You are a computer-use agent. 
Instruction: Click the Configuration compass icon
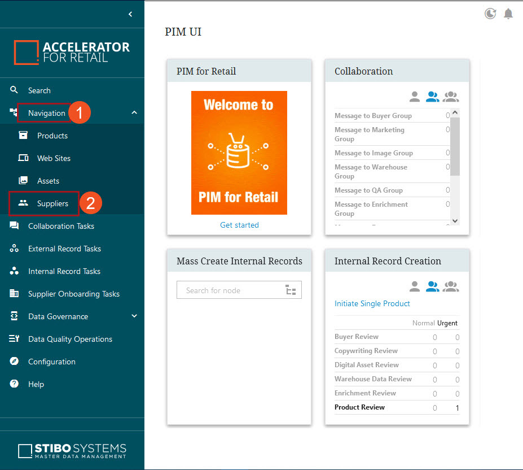(14, 361)
